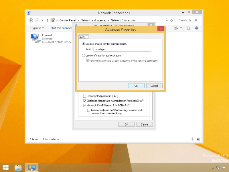Go up one folder level arrow

click(x=48, y=20)
